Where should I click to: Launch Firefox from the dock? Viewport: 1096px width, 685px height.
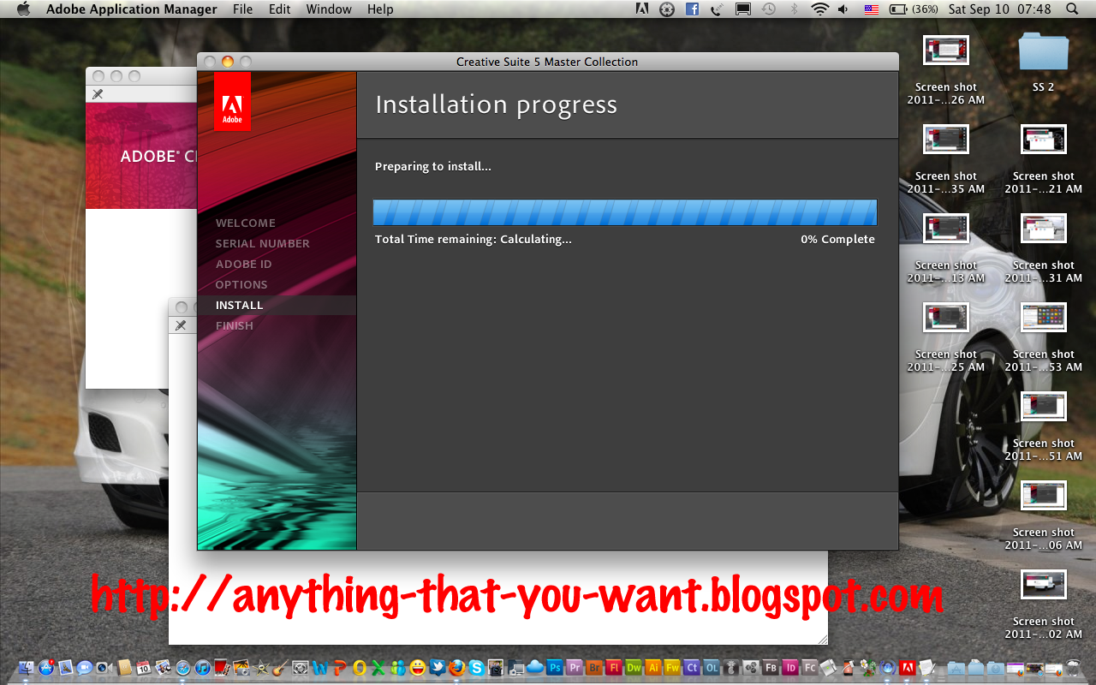457,668
